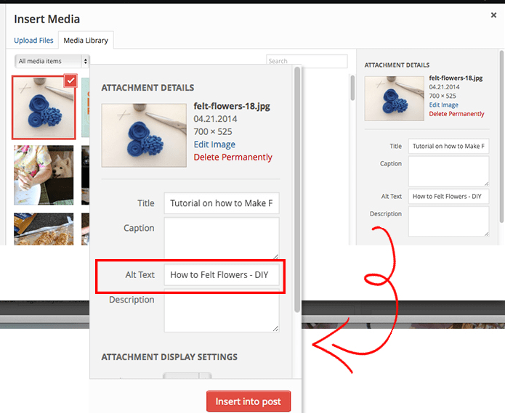
Task: Close the Insert Media dialog
Action: click(494, 15)
